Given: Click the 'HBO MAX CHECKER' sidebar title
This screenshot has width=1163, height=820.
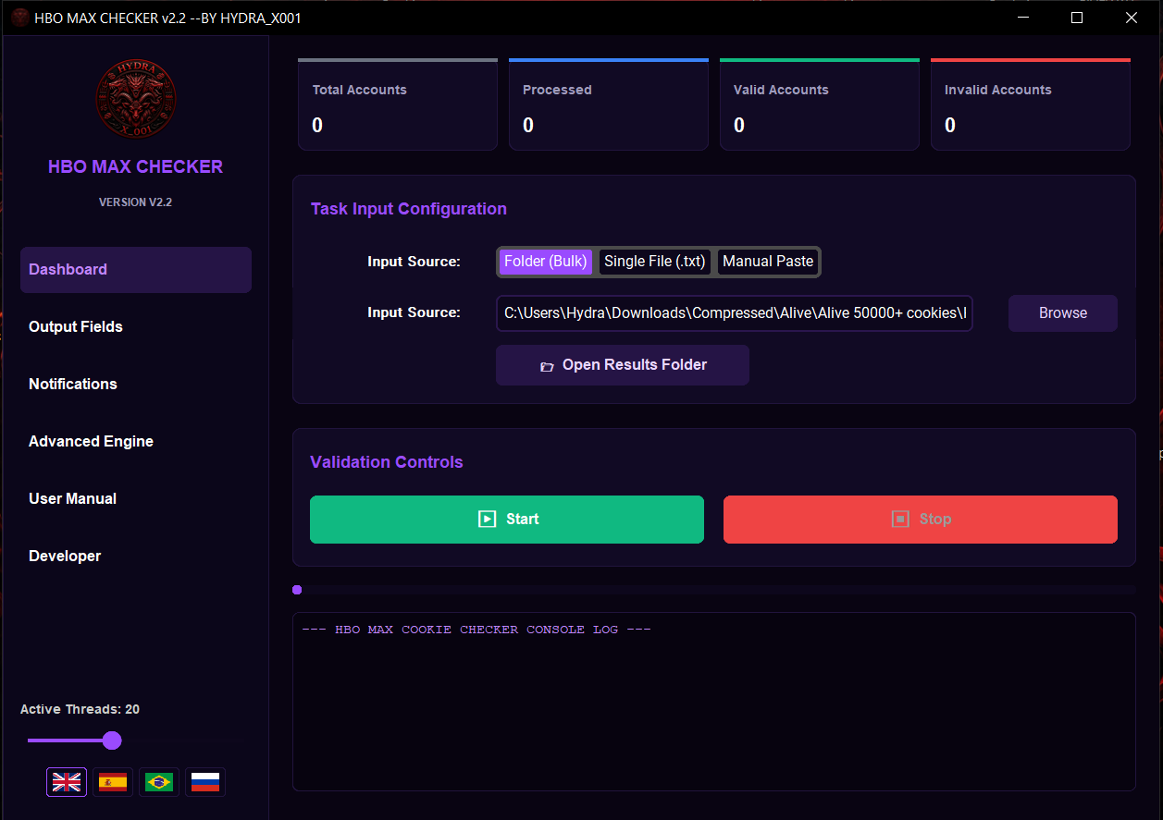Looking at the screenshot, I should tap(136, 167).
